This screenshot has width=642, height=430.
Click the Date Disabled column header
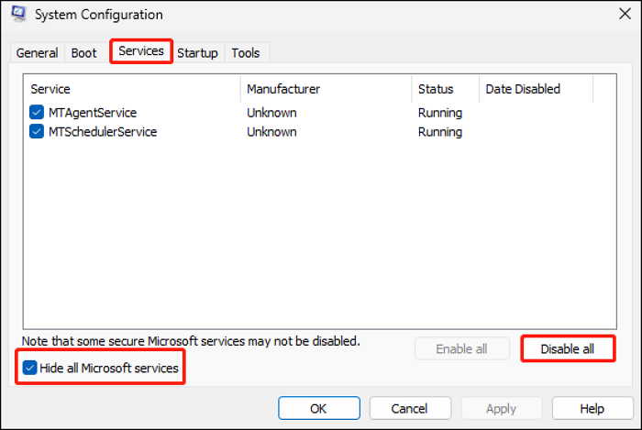pyautogui.click(x=536, y=89)
